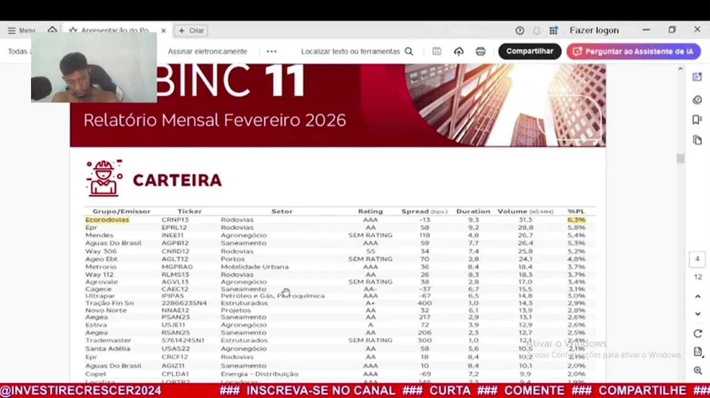Go to next page with down chevron

pos(697,314)
